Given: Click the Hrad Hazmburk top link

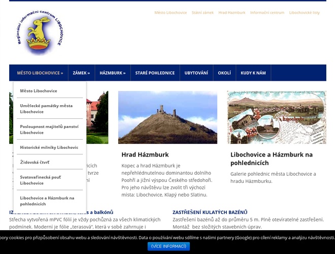Looking at the screenshot, I should tap(231, 13).
